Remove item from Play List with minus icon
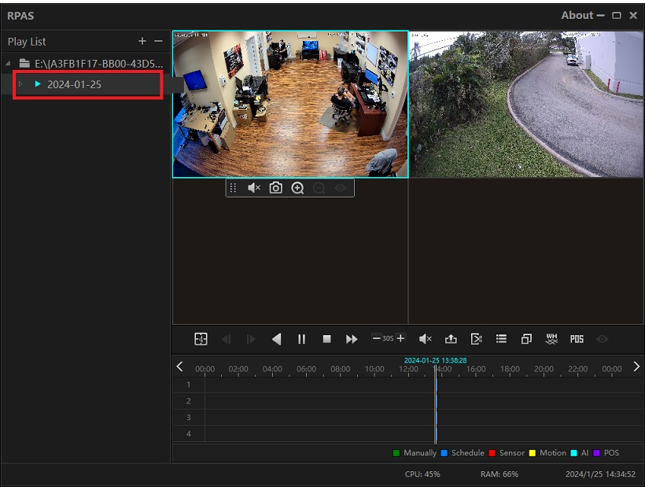Image resolution: width=645 pixels, height=487 pixels. pos(158,41)
